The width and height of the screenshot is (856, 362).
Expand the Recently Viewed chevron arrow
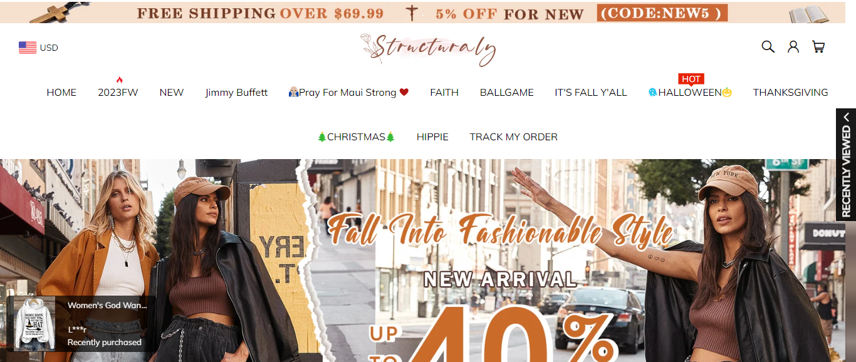click(846, 117)
